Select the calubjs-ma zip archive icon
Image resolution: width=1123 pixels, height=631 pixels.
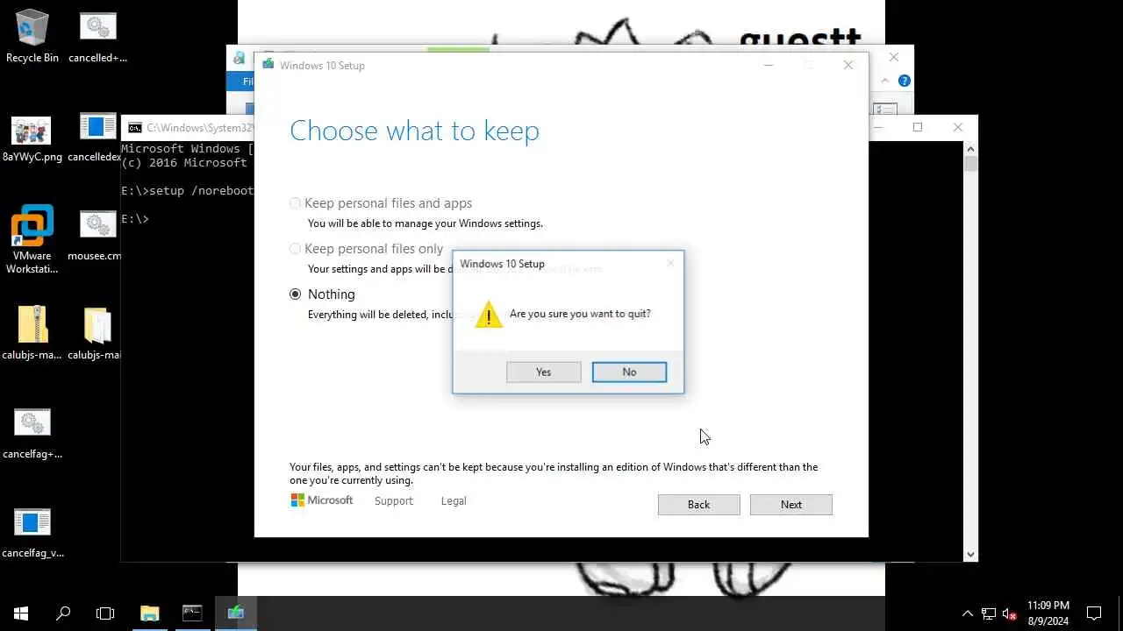click(32, 334)
